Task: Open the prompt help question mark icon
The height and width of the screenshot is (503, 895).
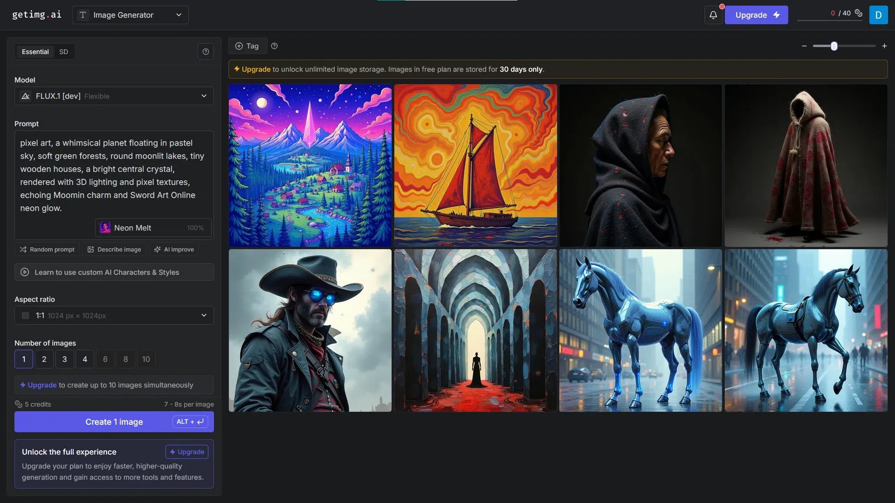Action: click(x=206, y=51)
